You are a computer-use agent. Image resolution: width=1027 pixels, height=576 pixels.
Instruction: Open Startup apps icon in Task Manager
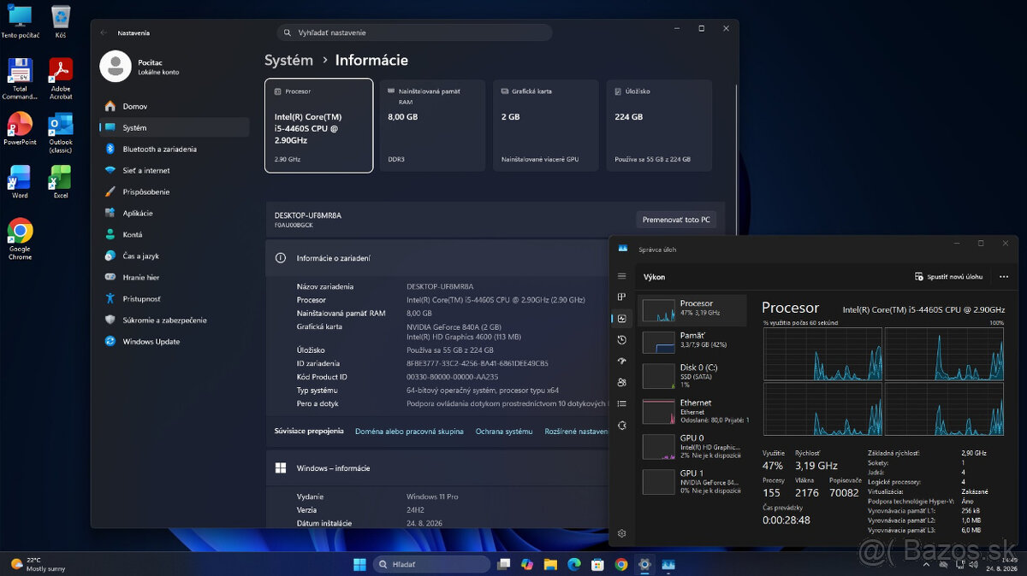coord(622,361)
